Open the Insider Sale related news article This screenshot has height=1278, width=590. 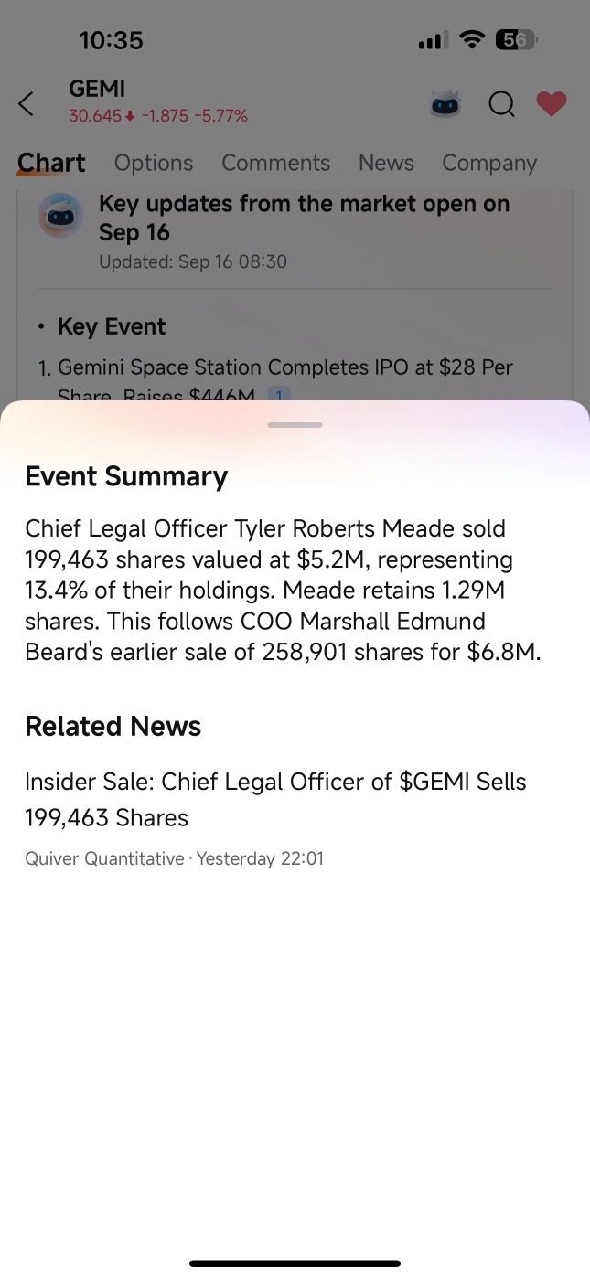click(275, 799)
